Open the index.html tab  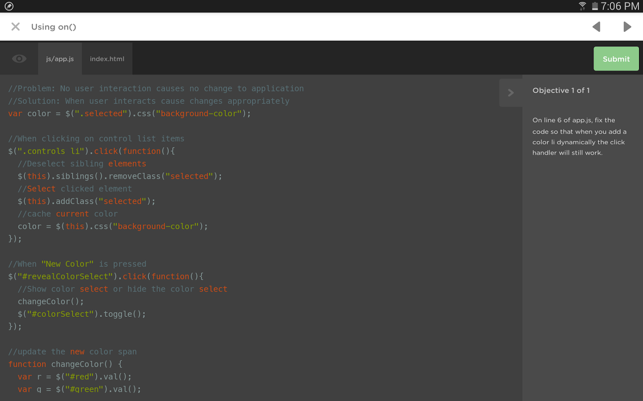(107, 59)
